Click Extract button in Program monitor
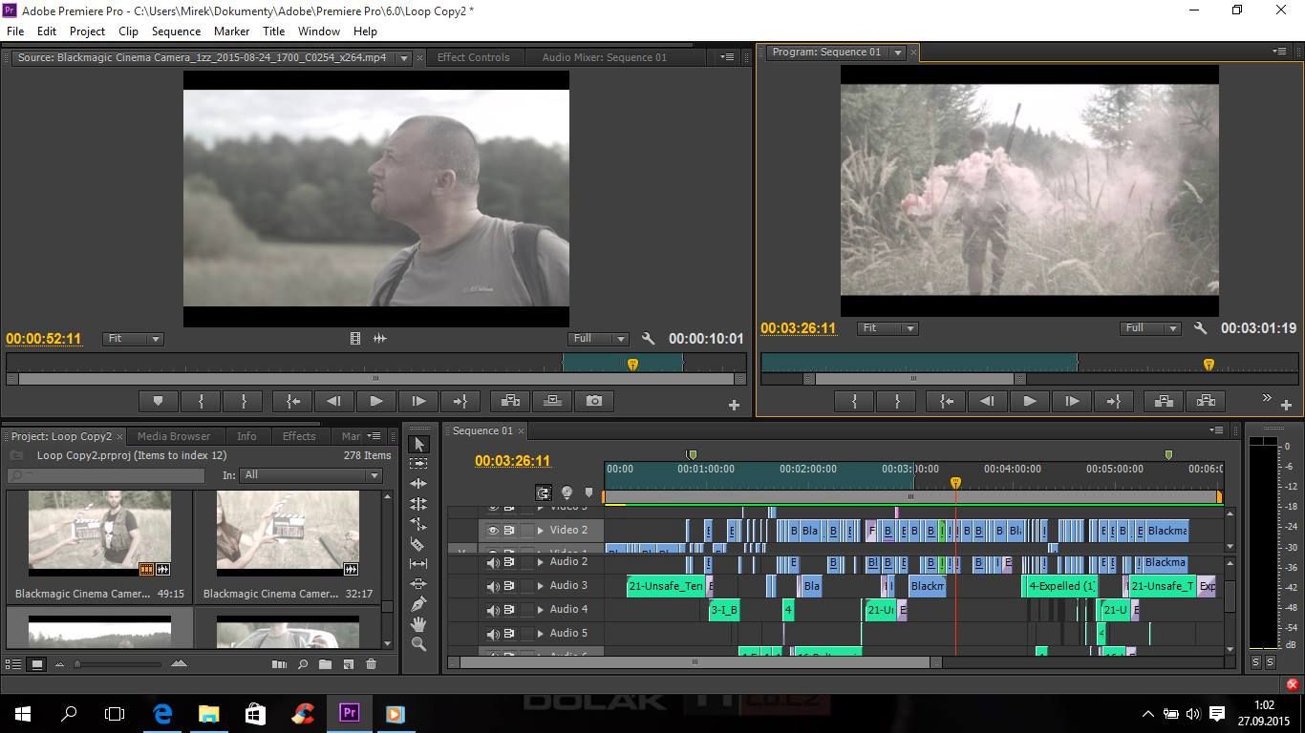Image resolution: width=1305 pixels, height=733 pixels. pyautogui.click(x=1206, y=402)
